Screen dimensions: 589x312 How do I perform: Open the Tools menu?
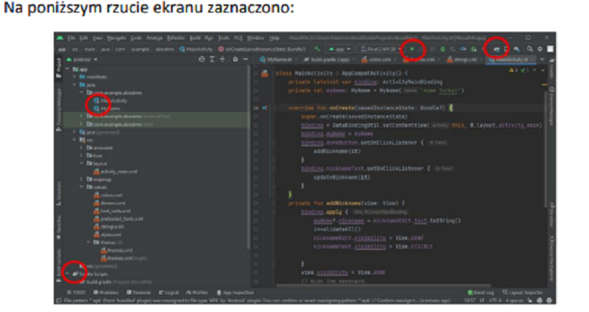(x=224, y=38)
